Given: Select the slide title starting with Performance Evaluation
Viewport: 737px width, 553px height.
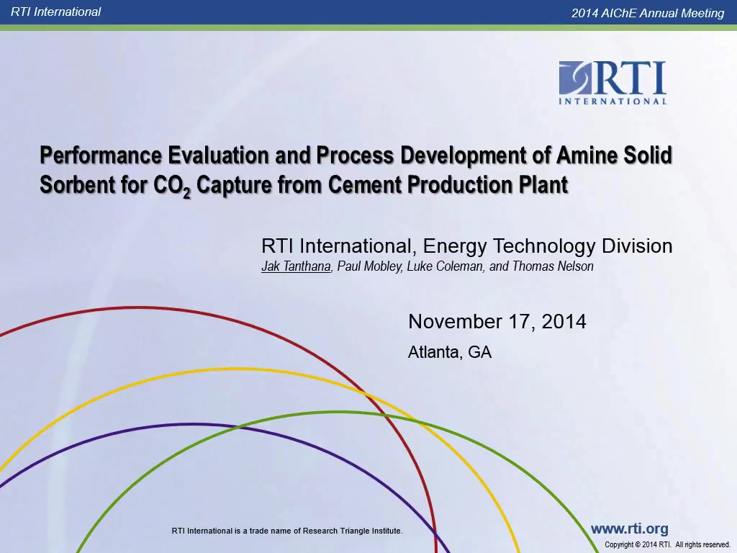Looking at the screenshot, I should click(x=356, y=170).
